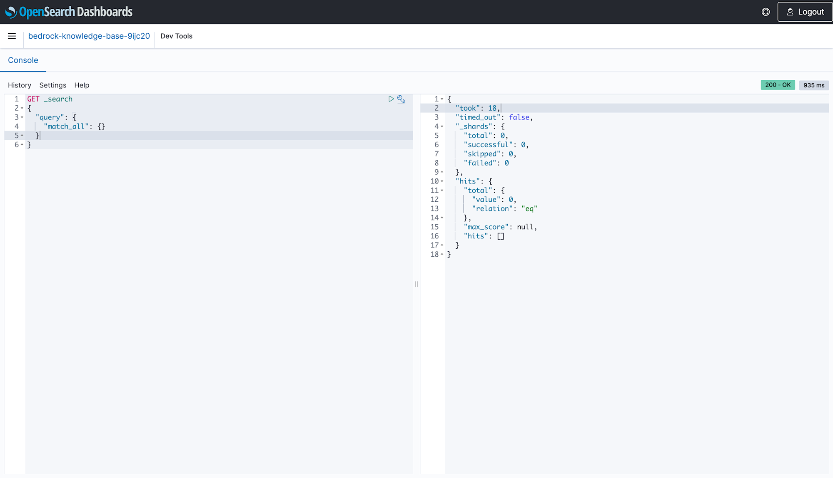Click the 935 ms response time badge
This screenshot has height=478, width=833.
pyautogui.click(x=814, y=85)
